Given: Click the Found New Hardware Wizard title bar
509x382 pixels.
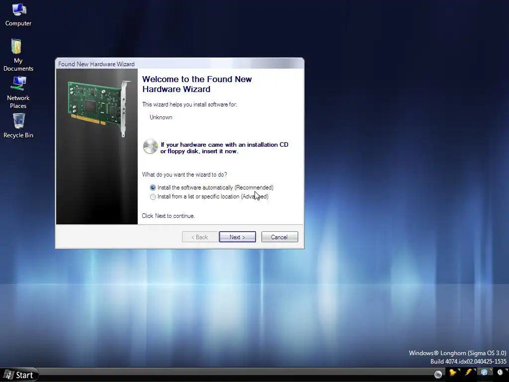Looking at the screenshot, I should tap(179, 64).
